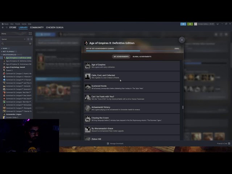Image resolution: width=232 pixels, height=174 pixels.
Task: Open the Store section
Action: pos(13,28)
